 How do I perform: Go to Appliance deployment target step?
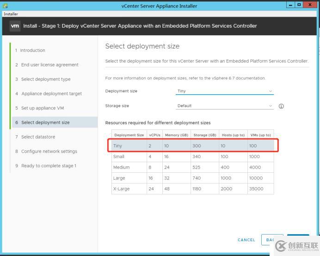click(49, 94)
